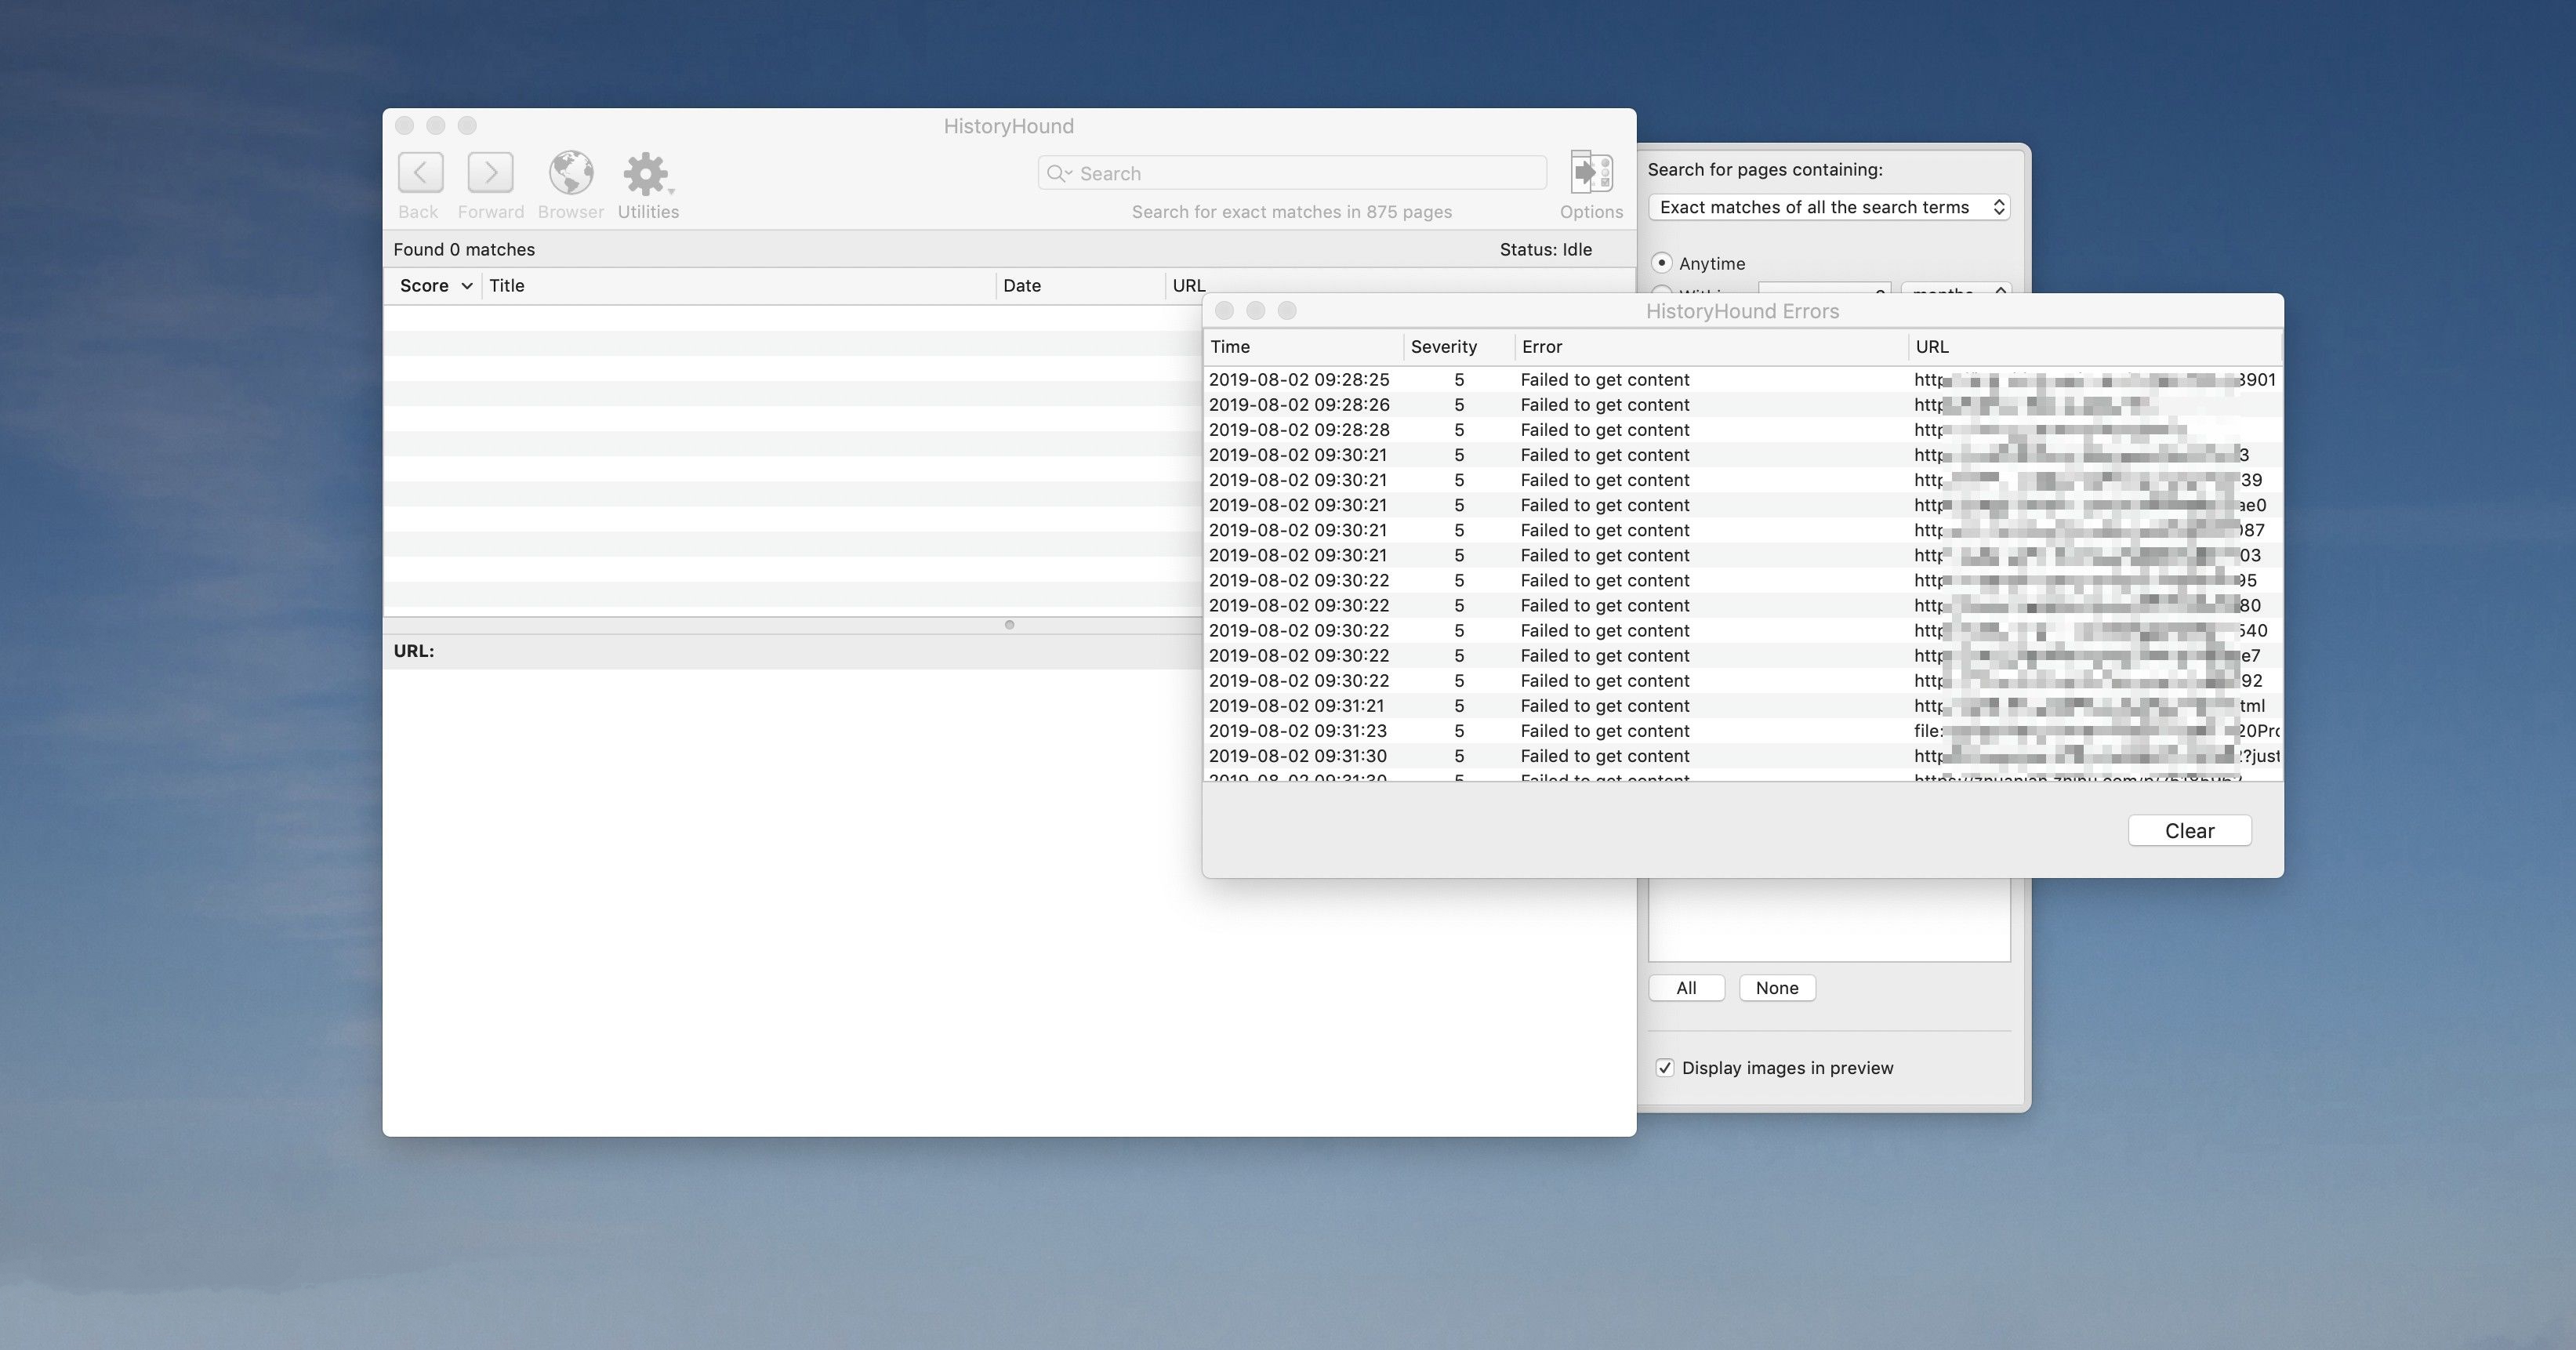Click the 'Status: Idle' indicator text
This screenshot has height=1350, width=2576.
coord(1545,250)
